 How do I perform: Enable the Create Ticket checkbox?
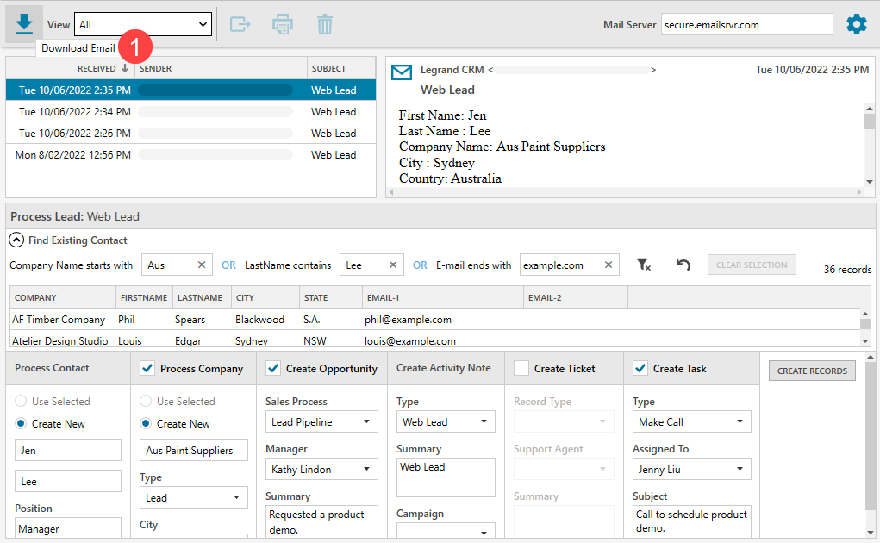click(x=521, y=369)
